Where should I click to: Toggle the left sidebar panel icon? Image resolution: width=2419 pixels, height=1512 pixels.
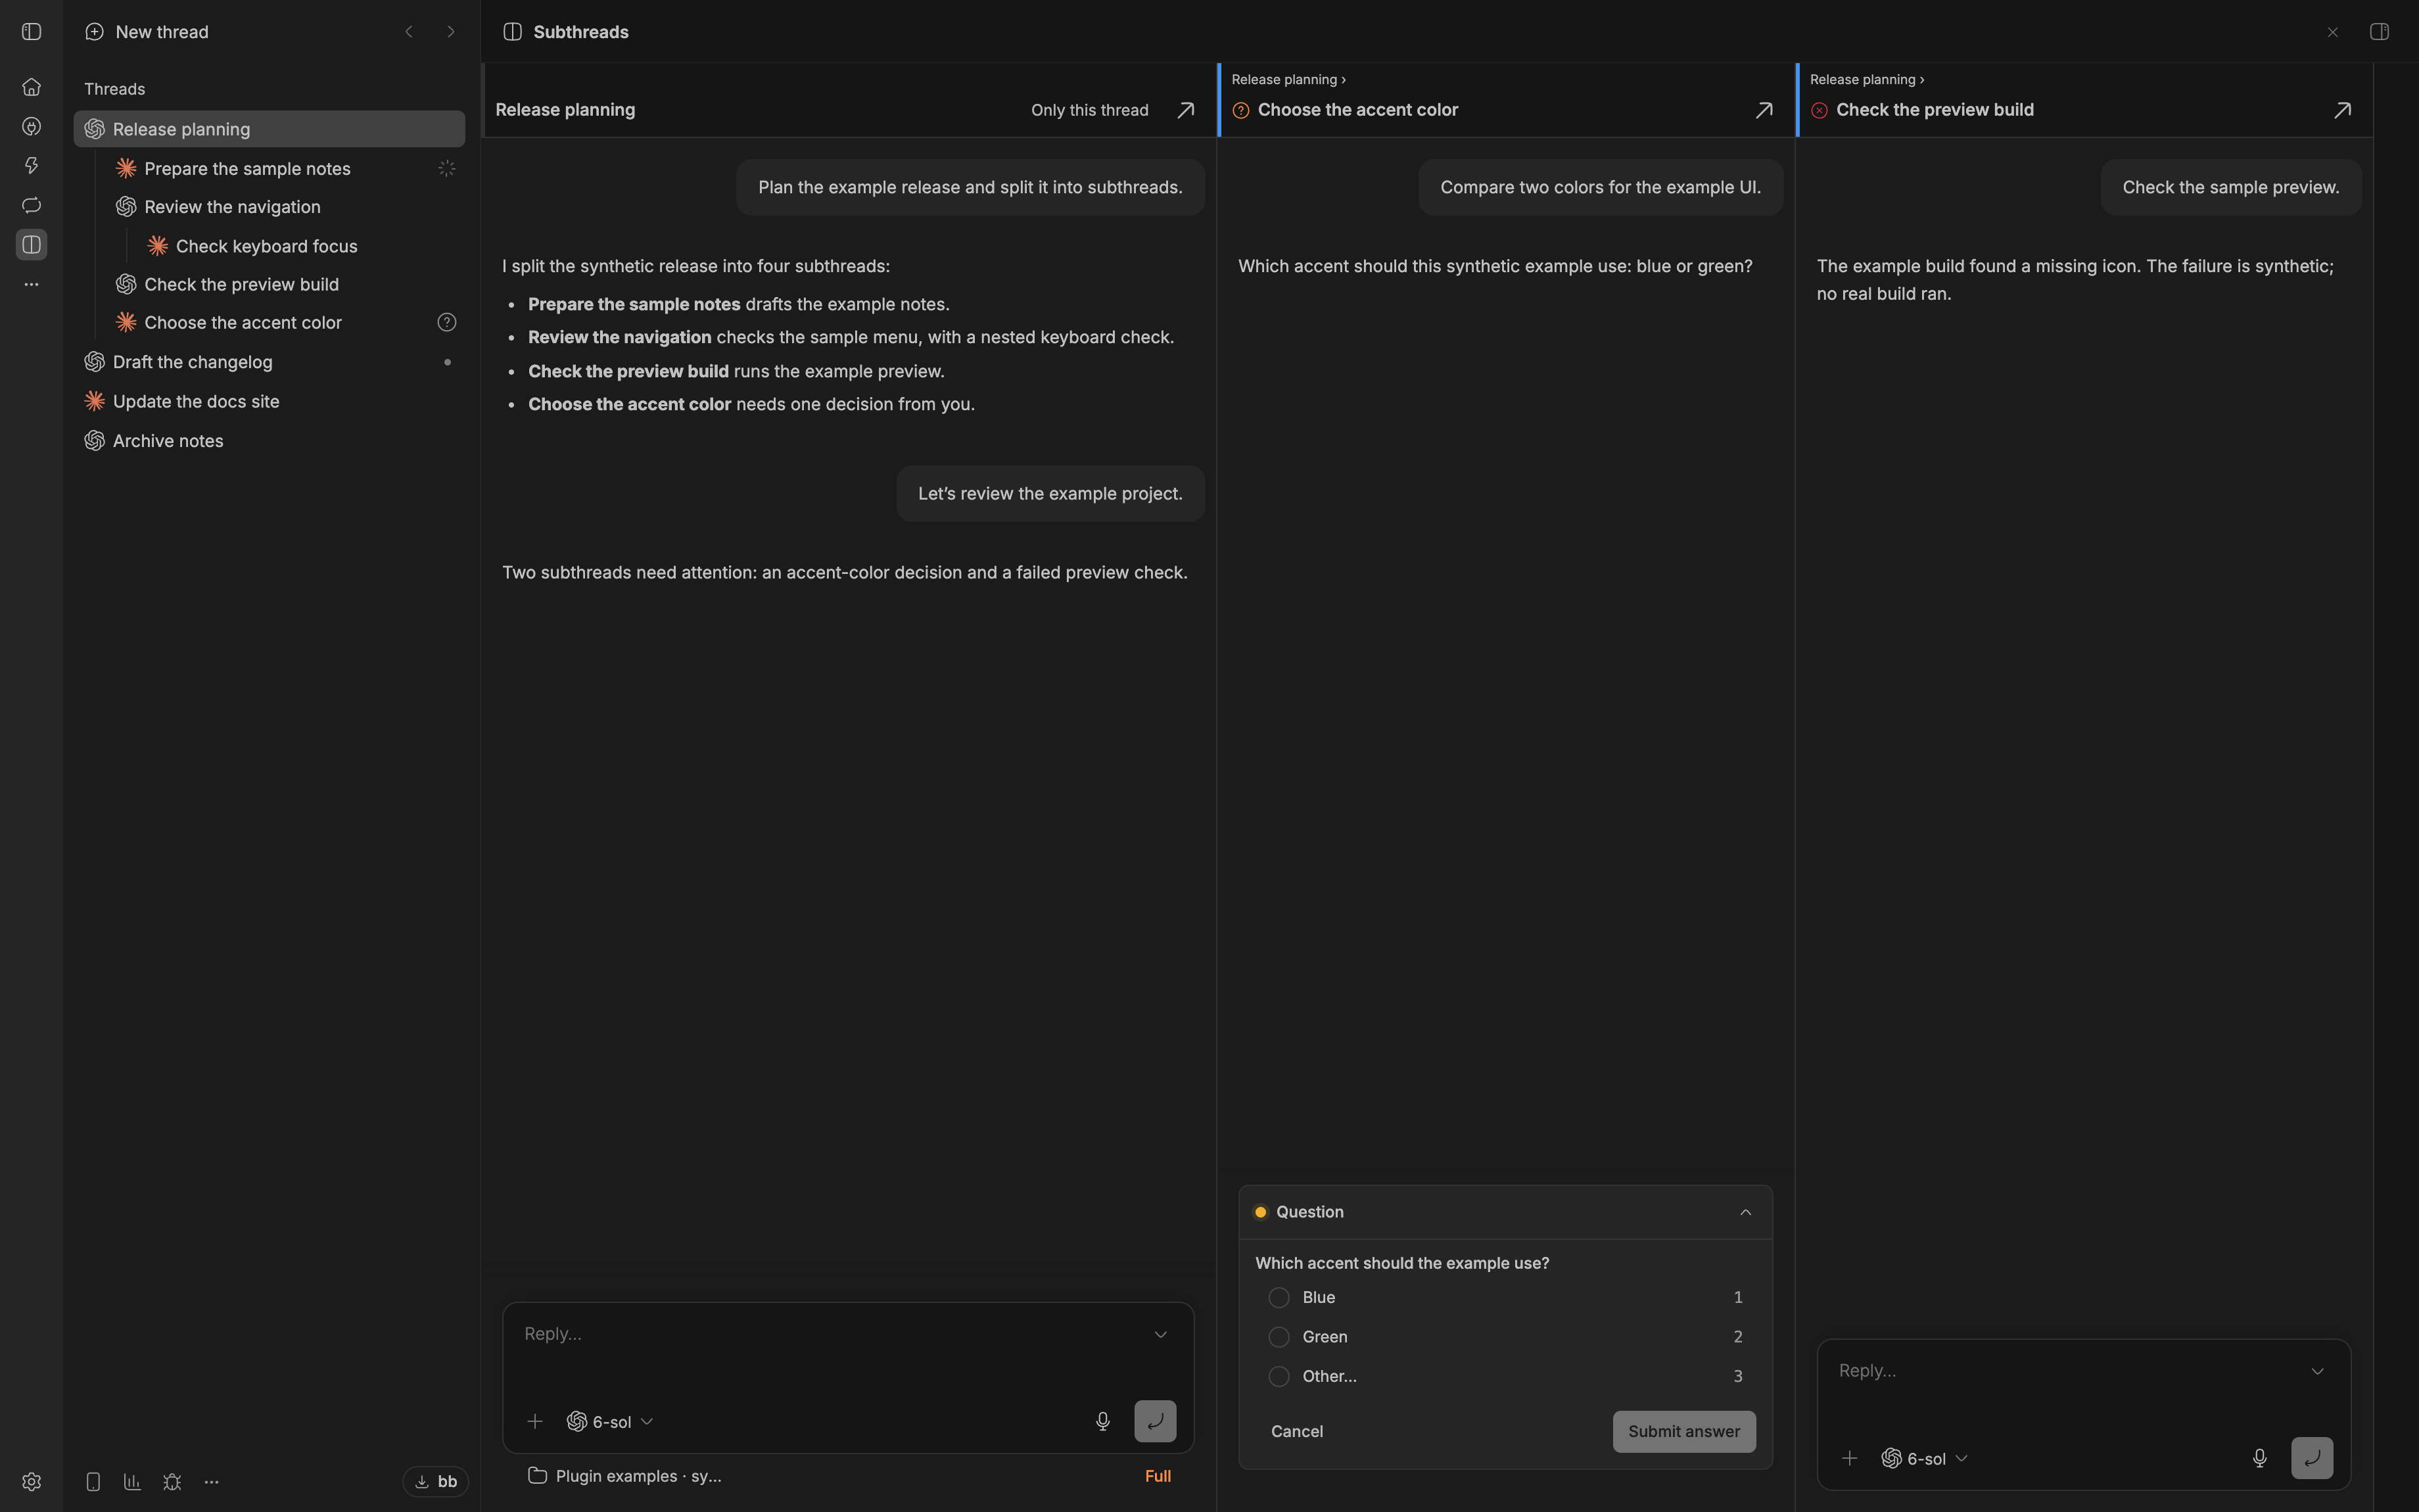31,32
